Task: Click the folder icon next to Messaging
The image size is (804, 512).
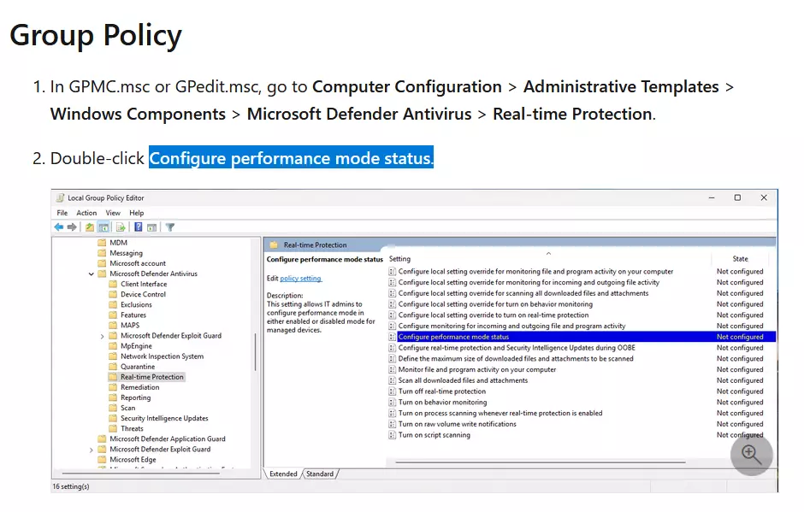Action: 102,253
